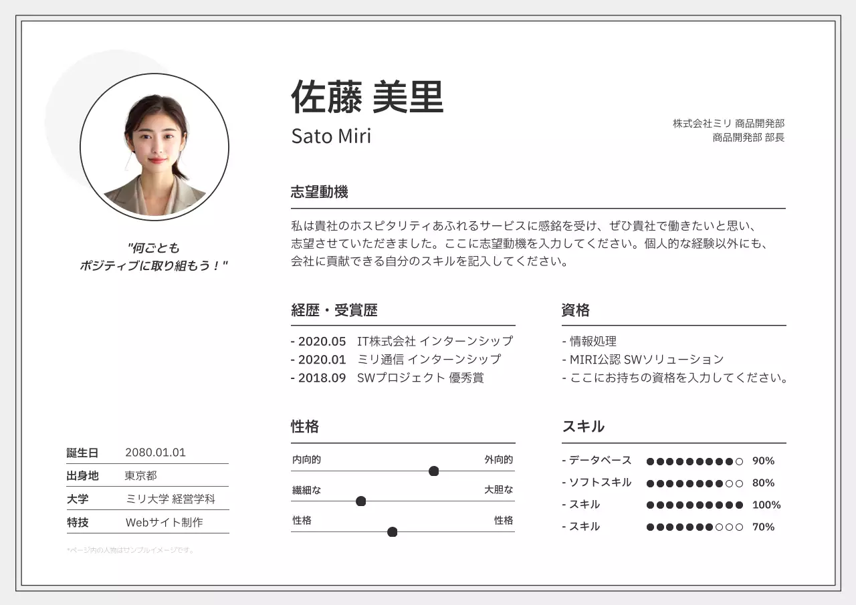Select the 経歴・受賞歴 section heading
Screen dimensions: 856x605
tap(334, 310)
